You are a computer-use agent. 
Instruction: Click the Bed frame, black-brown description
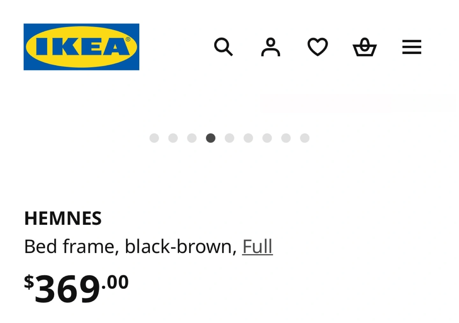130,247
